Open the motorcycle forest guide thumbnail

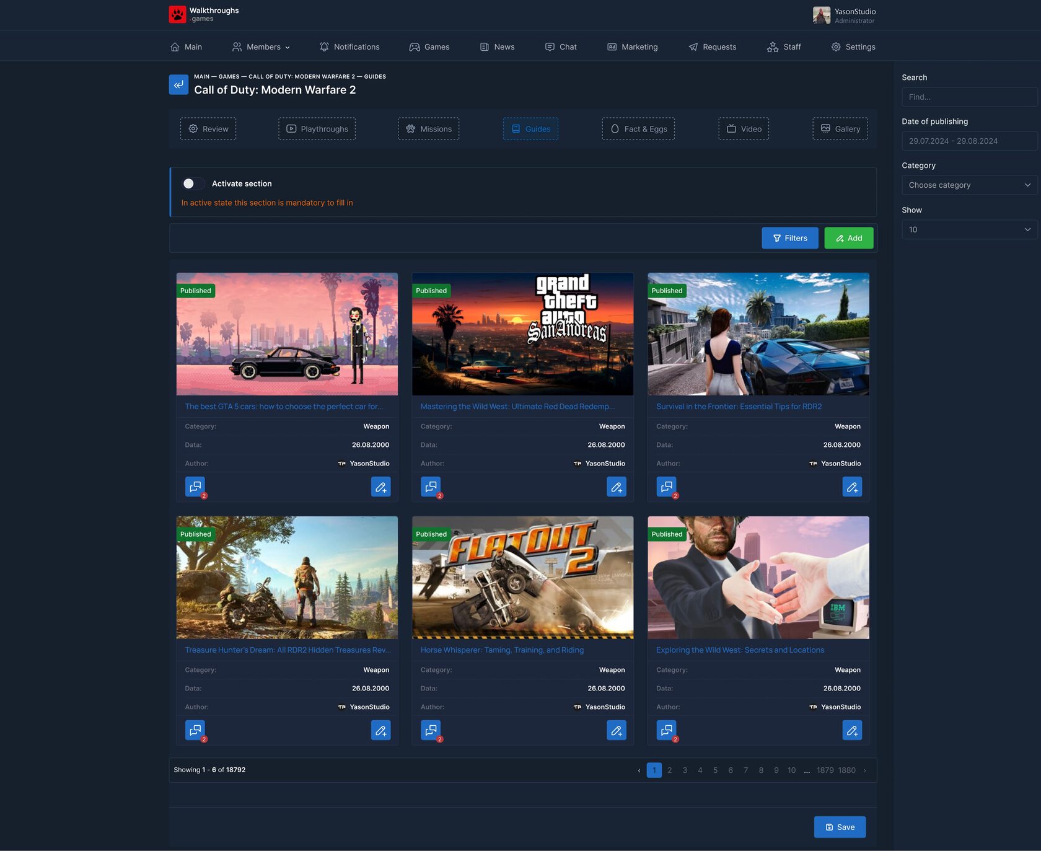click(287, 578)
